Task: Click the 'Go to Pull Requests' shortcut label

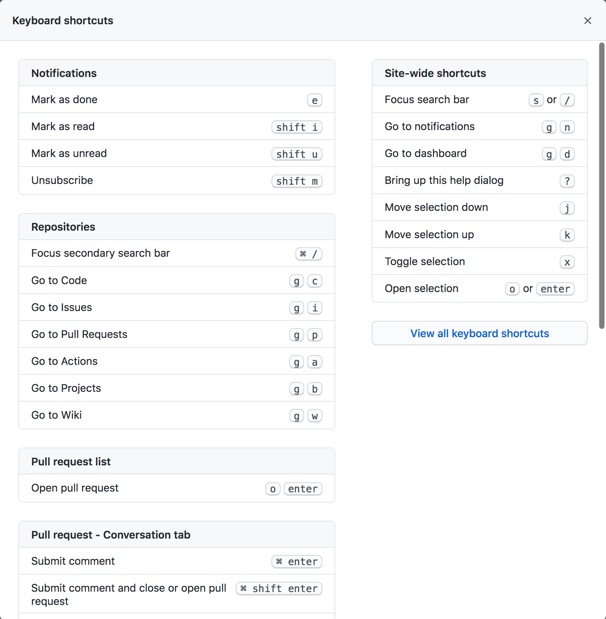Action: 79,334
